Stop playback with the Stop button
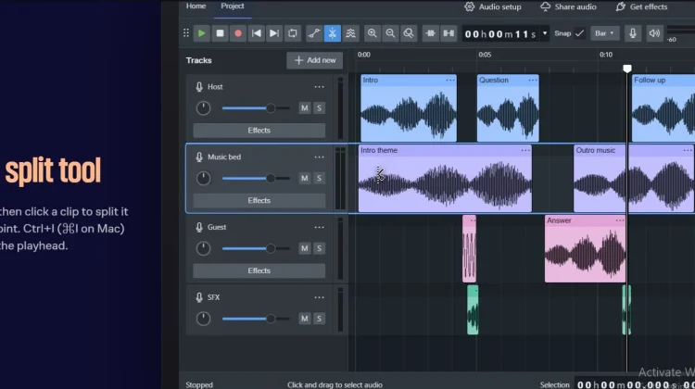The image size is (695, 389). click(220, 33)
